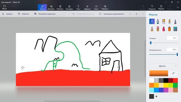The height and width of the screenshot is (102, 181).
Task: Choose the green color swatch
Action: (x=175, y=85)
